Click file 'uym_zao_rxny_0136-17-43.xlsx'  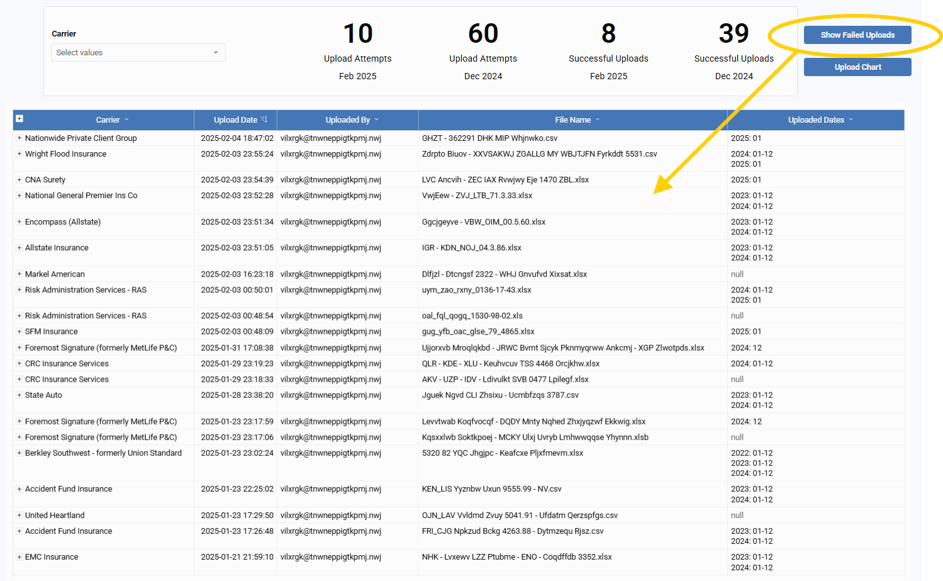click(x=476, y=290)
